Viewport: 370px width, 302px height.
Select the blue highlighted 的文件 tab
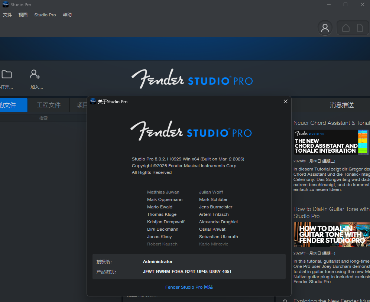14,105
